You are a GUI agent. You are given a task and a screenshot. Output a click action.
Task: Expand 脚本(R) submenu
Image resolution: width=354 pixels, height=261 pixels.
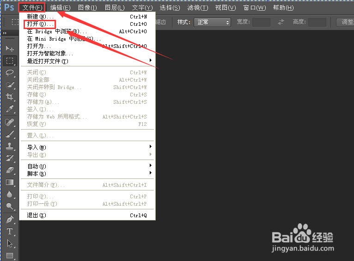coord(87,174)
